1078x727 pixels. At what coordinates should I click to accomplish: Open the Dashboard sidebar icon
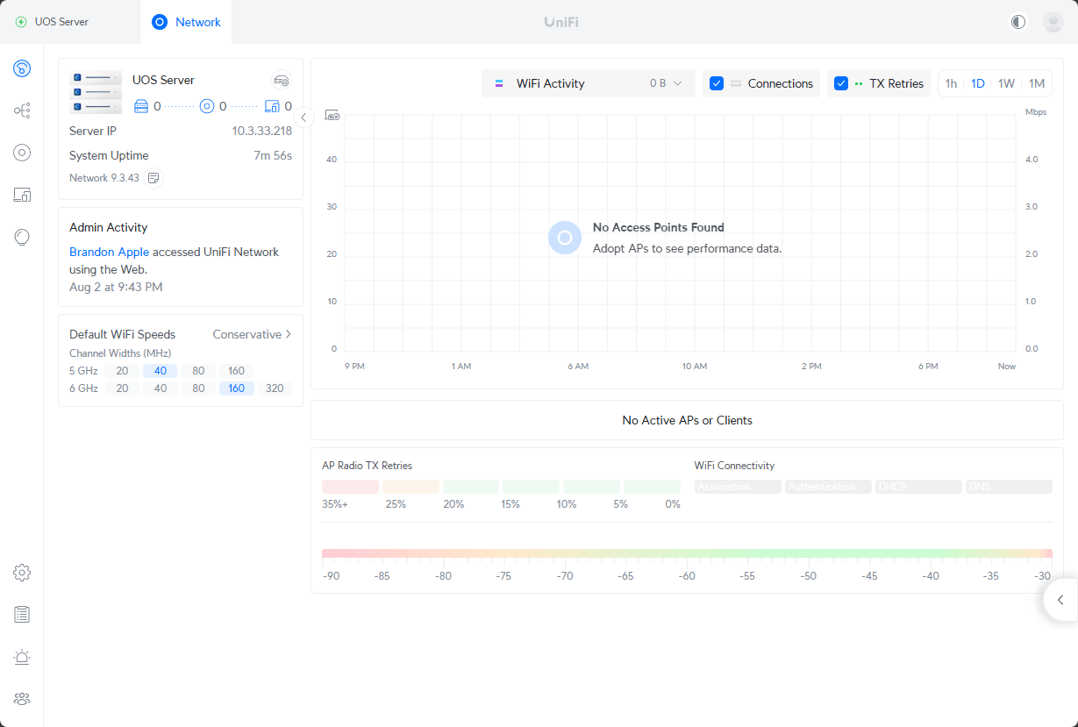(22, 68)
